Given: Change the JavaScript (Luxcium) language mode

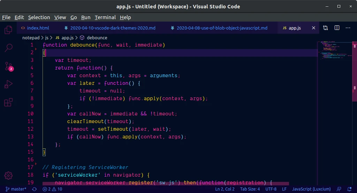Looking at the screenshot, I should (x=311, y=189).
